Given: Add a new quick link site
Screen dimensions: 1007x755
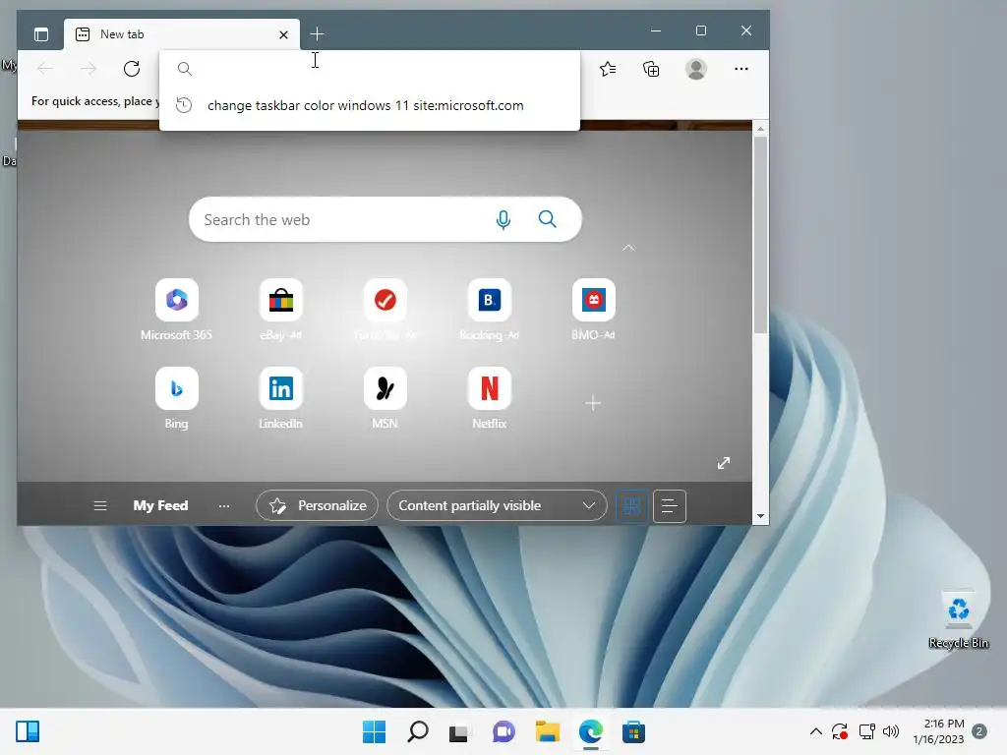Looking at the screenshot, I should coord(593,403).
